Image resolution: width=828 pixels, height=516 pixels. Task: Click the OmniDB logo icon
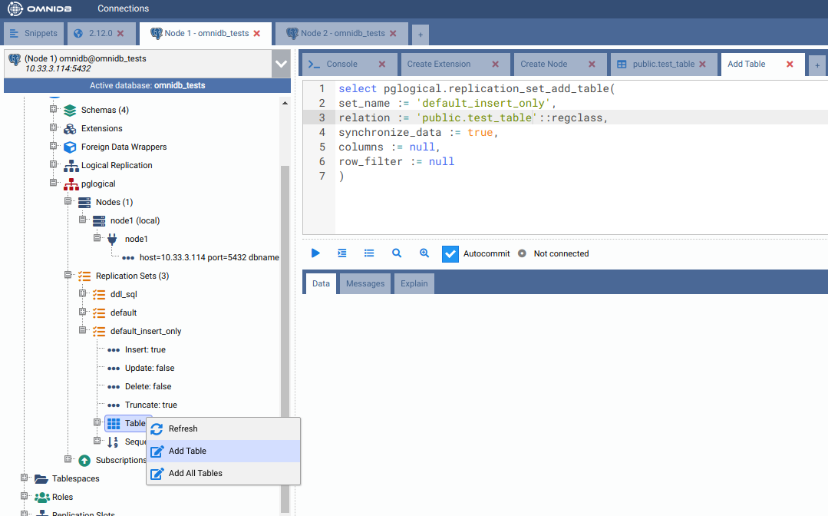[15, 8]
